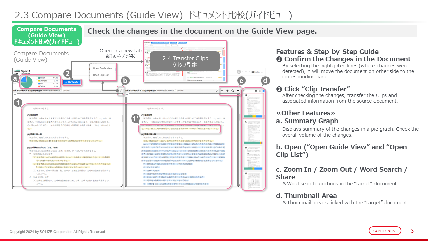
Task: Select page 21 thumbnail
Action: (253, 157)
